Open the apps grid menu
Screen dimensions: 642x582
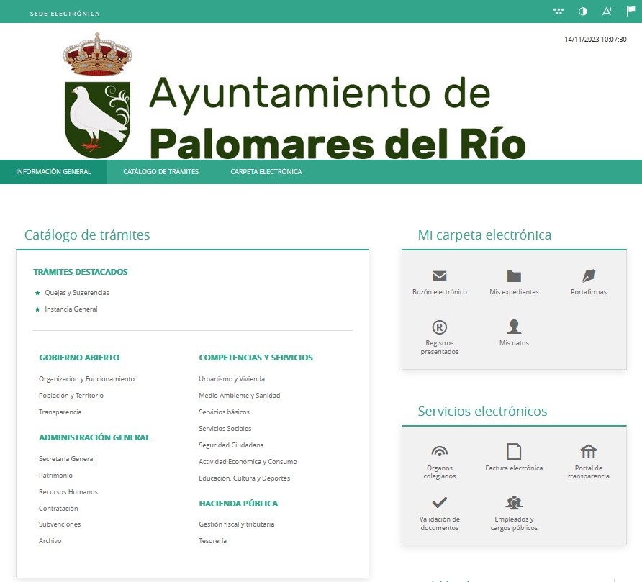tap(559, 11)
